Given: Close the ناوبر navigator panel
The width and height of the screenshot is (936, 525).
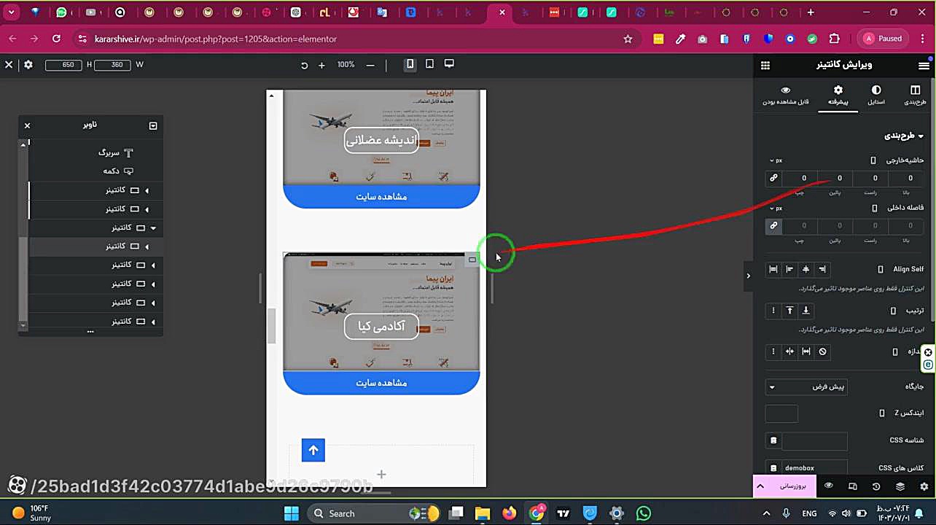Looking at the screenshot, I should pos(27,125).
